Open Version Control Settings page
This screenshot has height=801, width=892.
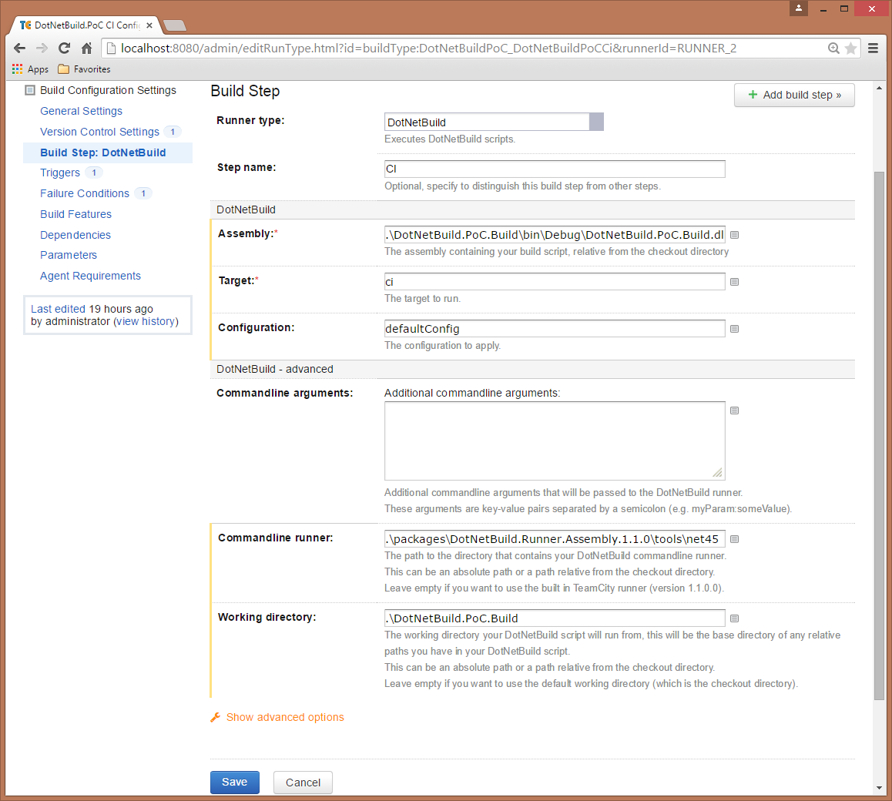99,132
